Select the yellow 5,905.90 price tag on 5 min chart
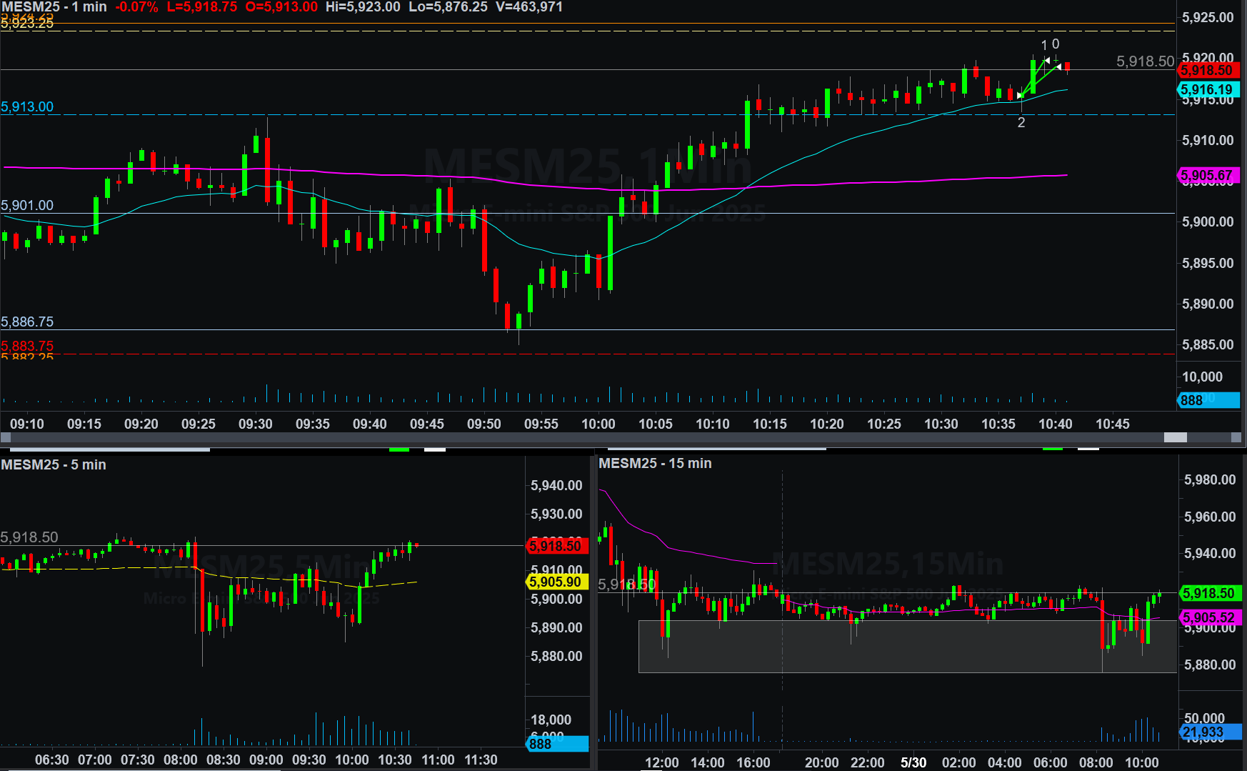The height and width of the screenshot is (771, 1247). coord(556,582)
